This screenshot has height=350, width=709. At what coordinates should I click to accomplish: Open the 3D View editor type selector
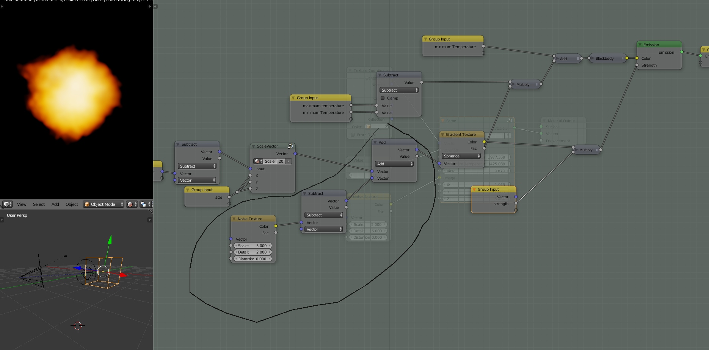tap(8, 204)
